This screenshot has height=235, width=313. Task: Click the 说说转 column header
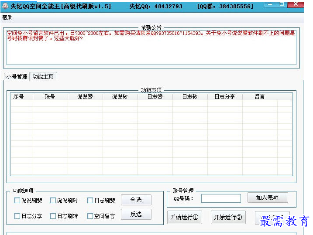pos(120,97)
